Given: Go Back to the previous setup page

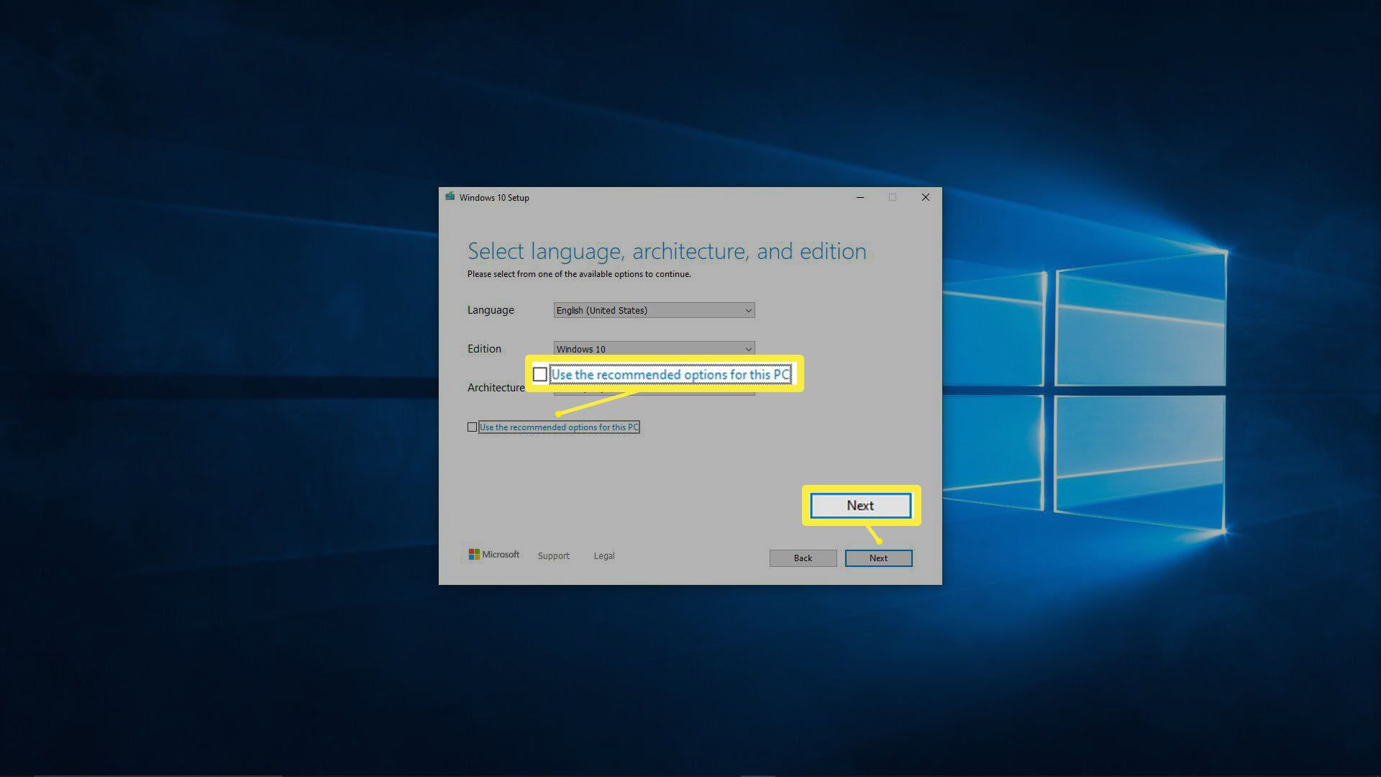Looking at the screenshot, I should [803, 558].
